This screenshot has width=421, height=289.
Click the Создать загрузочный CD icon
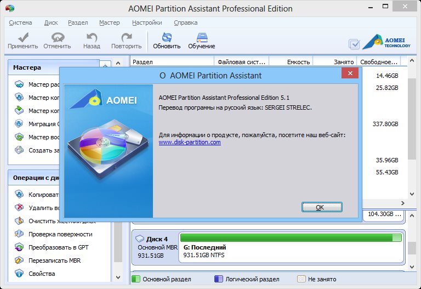pos(19,150)
